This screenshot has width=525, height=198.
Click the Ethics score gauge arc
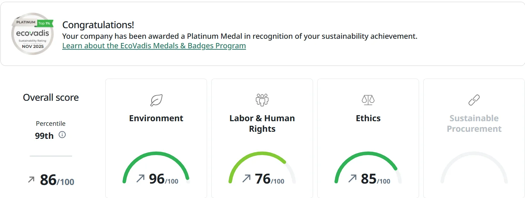(368, 154)
